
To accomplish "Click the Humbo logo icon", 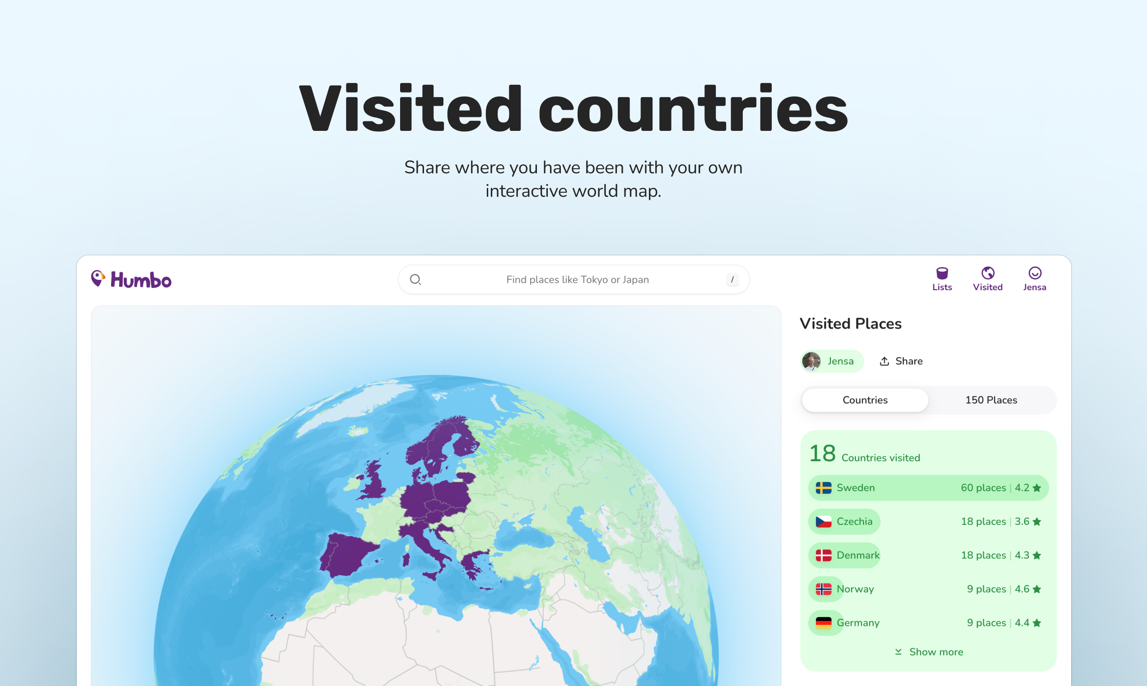I will click(x=95, y=279).
